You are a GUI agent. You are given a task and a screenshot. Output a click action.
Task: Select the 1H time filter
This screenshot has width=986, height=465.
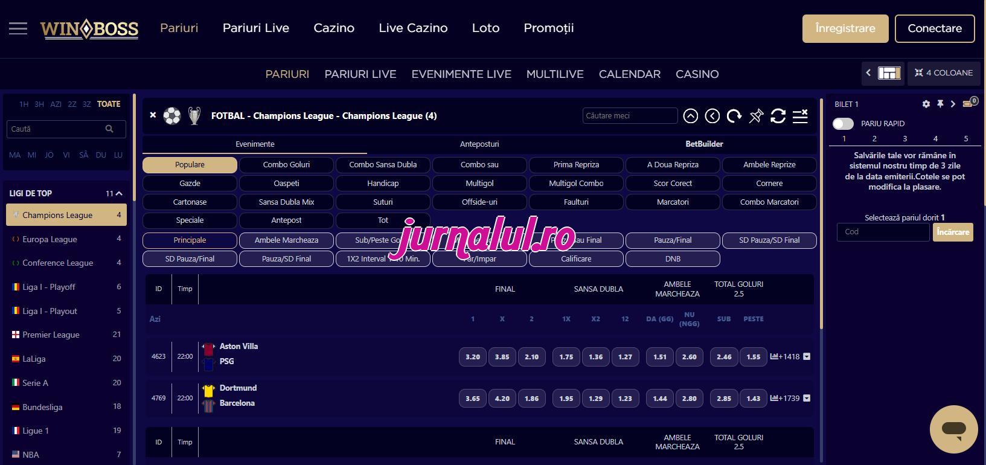pyautogui.click(x=24, y=104)
